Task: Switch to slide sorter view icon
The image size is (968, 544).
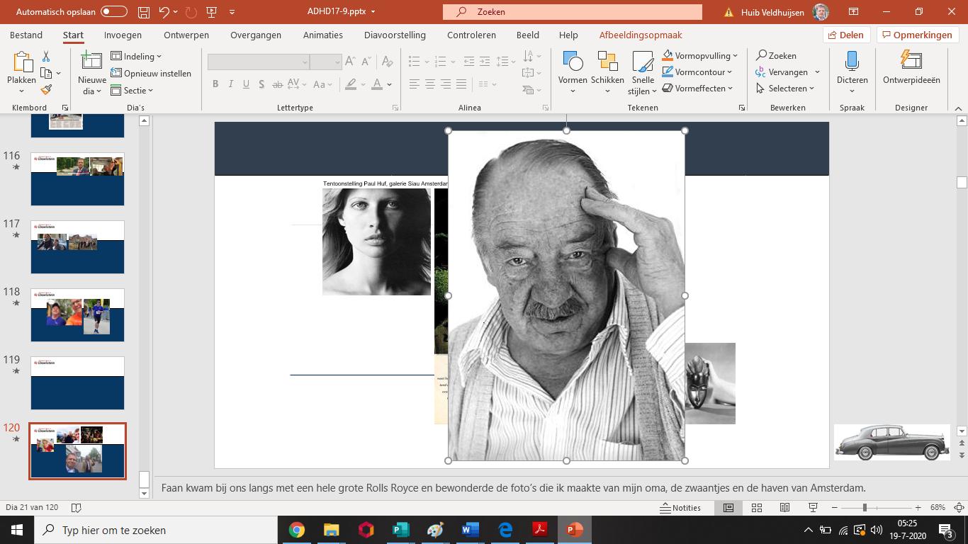Action: pos(757,508)
